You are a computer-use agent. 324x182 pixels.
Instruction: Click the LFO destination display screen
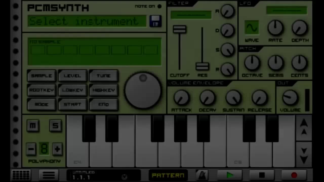coord(287,10)
